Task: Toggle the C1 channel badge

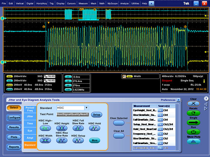Action: 10,76
